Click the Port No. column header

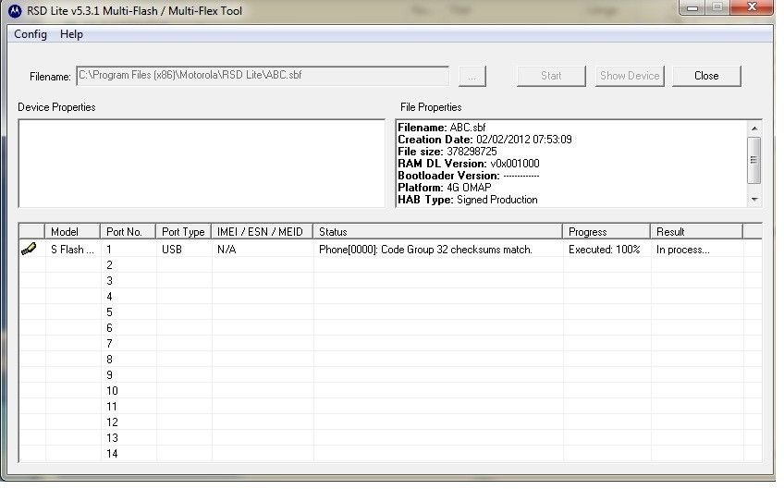click(x=128, y=231)
